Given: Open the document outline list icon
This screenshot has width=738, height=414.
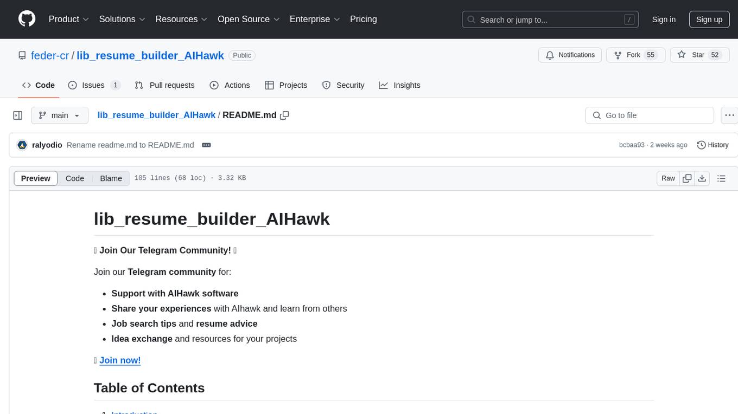Looking at the screenshot, I should point(721,178).
